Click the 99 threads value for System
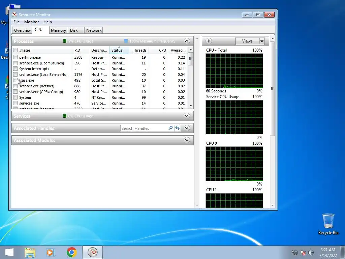345x259 pixels. [144, 97]
